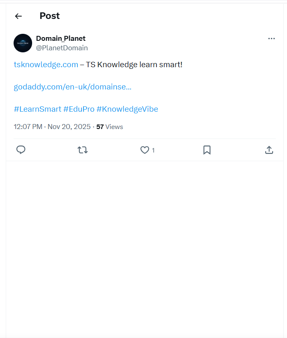
Task: Visit the @PlanetDomain handle
Action: (62, 48)
